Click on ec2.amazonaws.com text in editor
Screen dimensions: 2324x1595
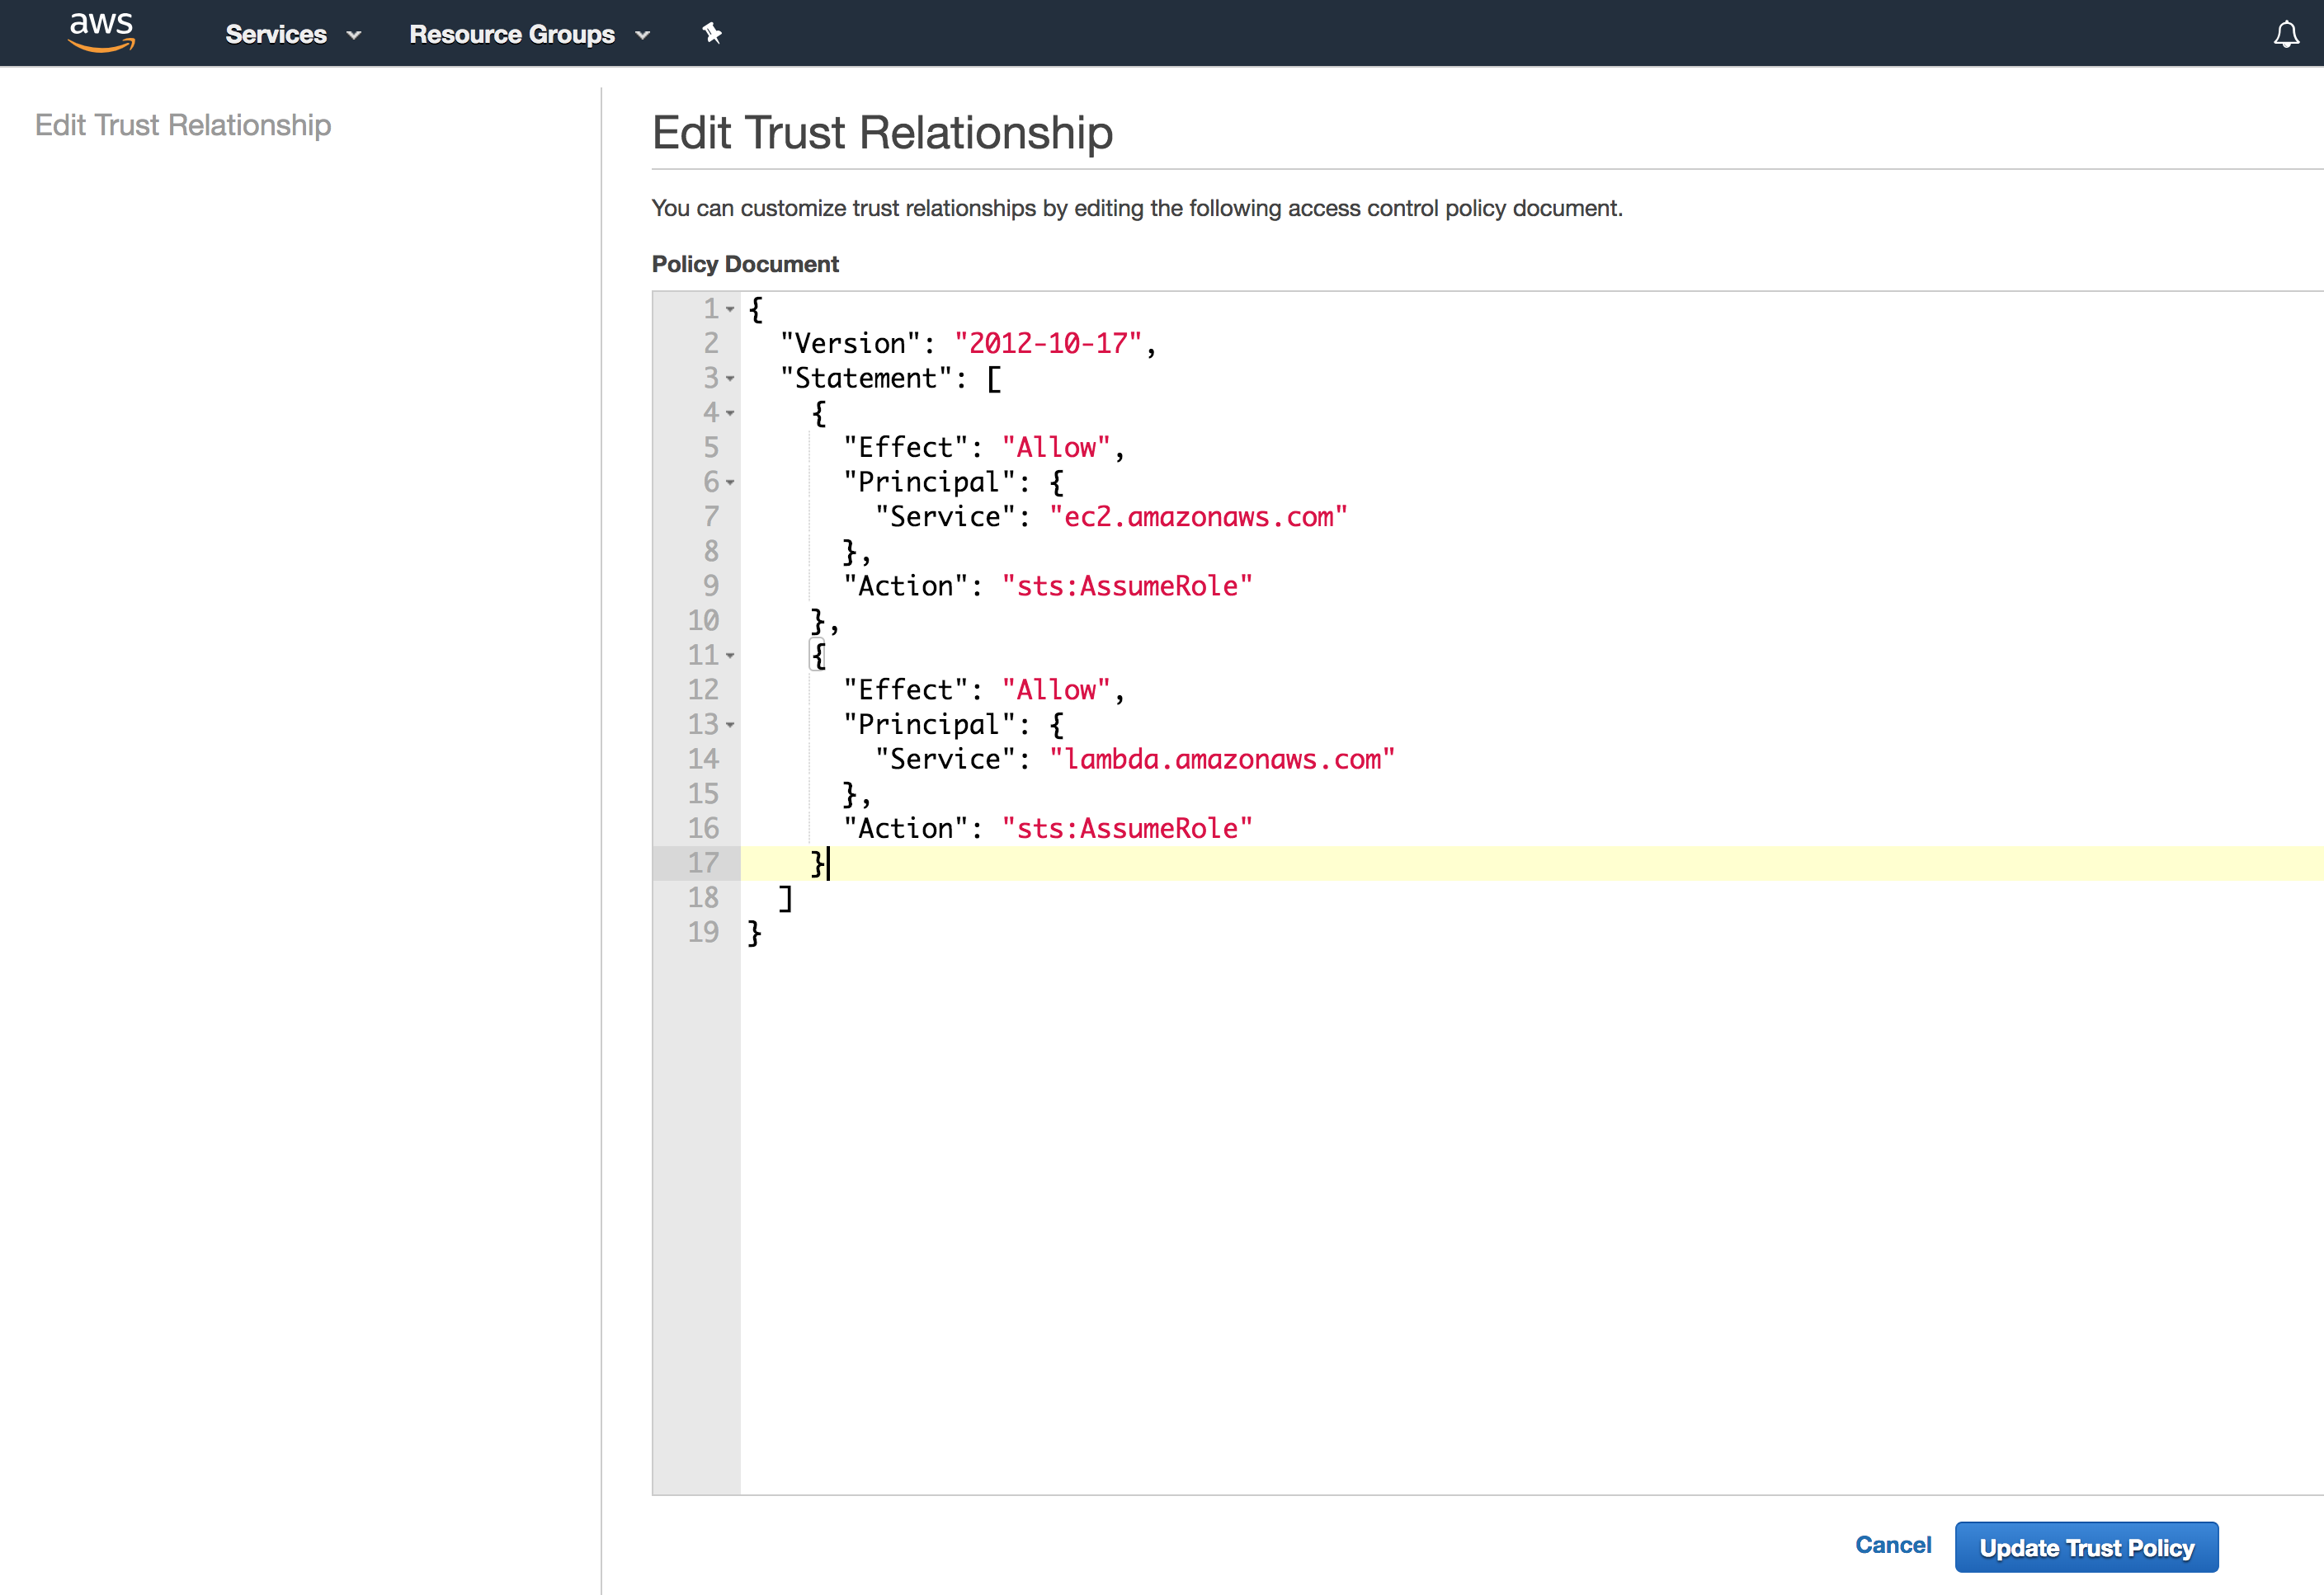pyautogui.click(x=1198, y=516)
